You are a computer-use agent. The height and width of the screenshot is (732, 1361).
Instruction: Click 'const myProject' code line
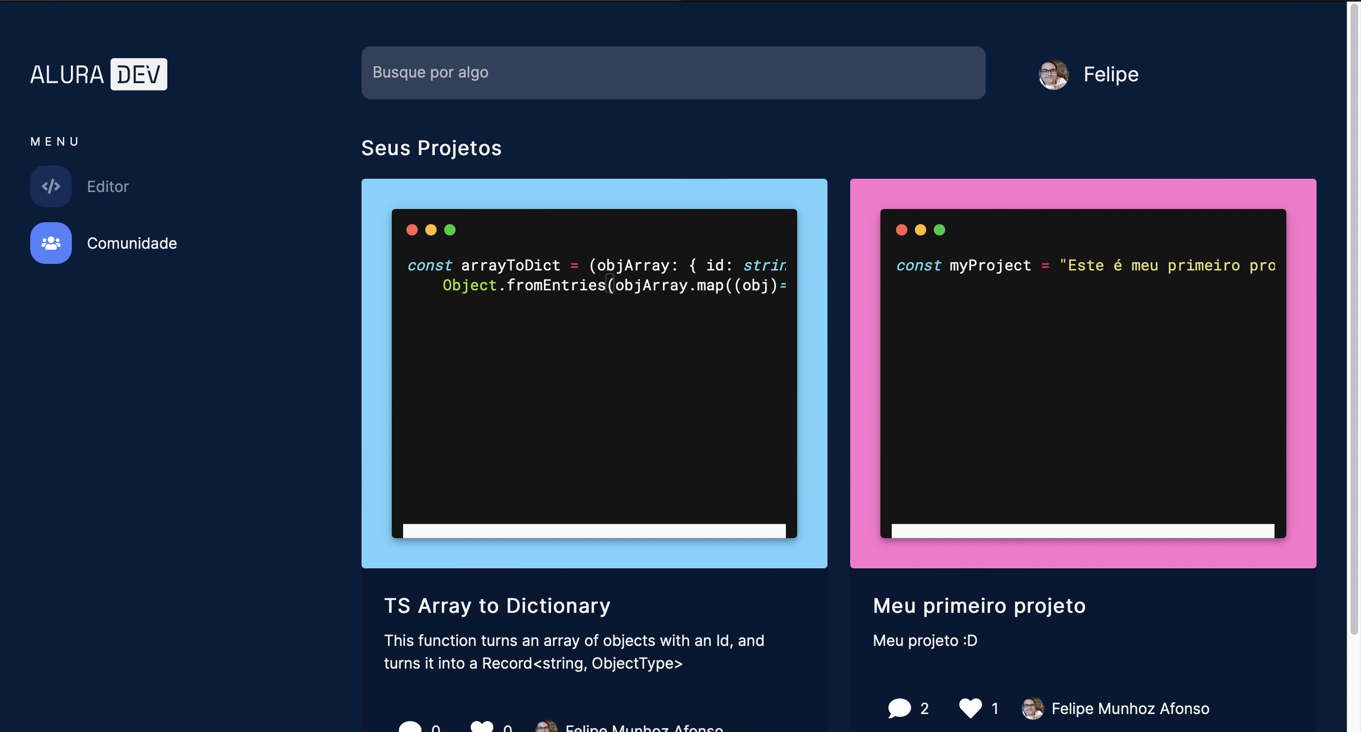point(1086,265)
